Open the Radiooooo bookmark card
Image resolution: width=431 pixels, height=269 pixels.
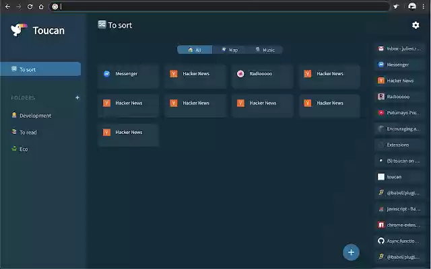[262, 77]
